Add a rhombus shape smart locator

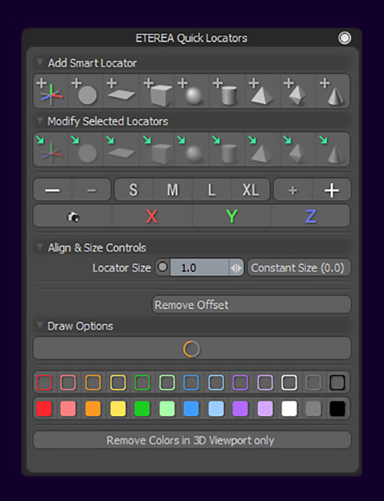click(x=298, y=92)
